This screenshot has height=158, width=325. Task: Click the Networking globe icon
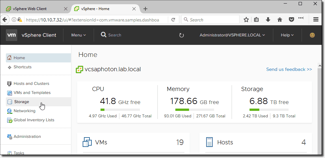coord(9,111)
